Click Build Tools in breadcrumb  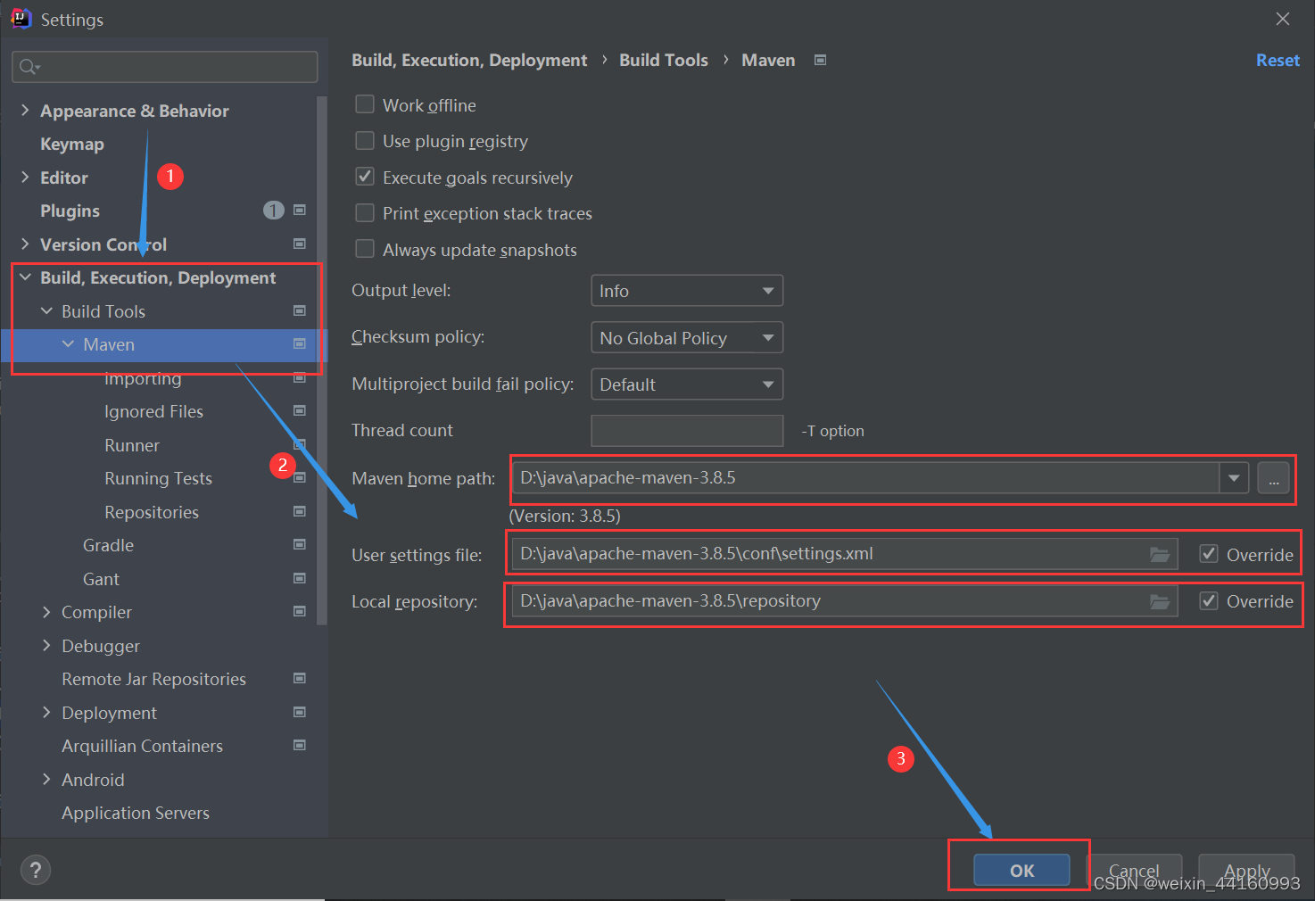[664, 60]
